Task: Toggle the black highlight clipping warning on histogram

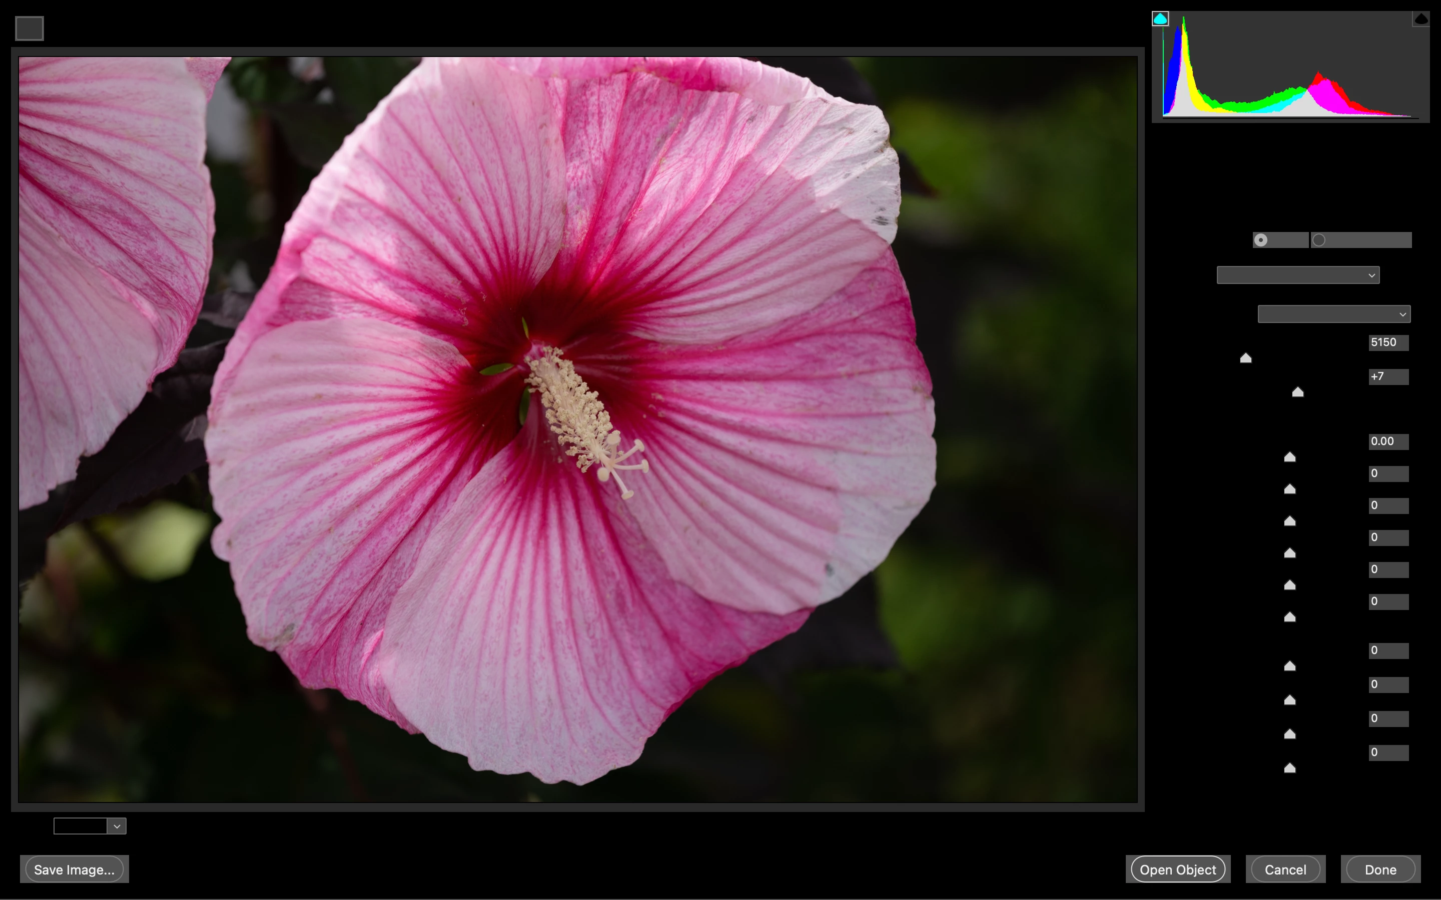Action: (x=1421, y=19)
